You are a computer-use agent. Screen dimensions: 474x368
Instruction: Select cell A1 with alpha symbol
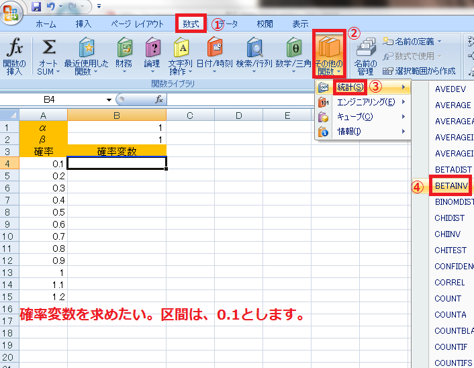pos(43,128)
